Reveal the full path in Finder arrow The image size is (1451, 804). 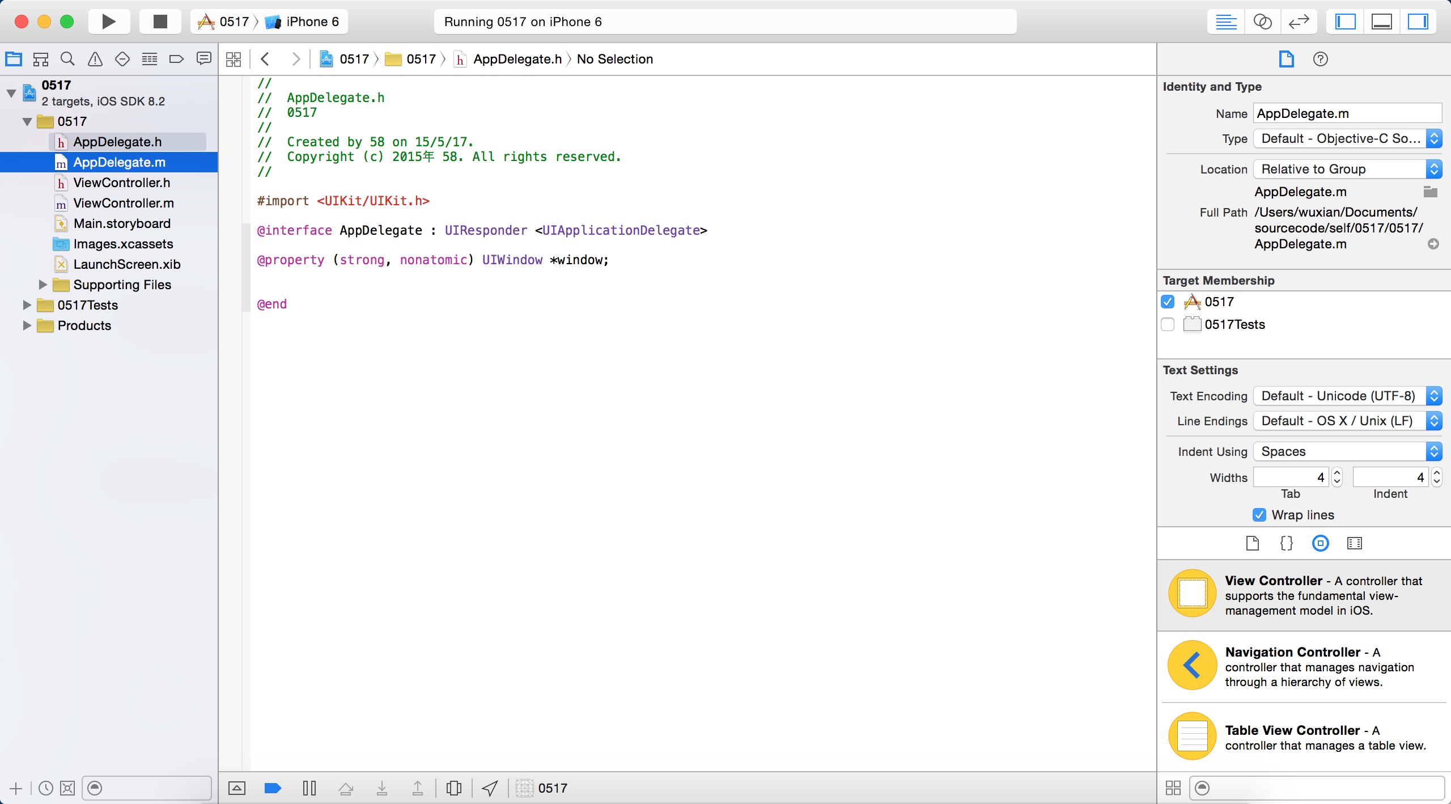point(1433,244)
